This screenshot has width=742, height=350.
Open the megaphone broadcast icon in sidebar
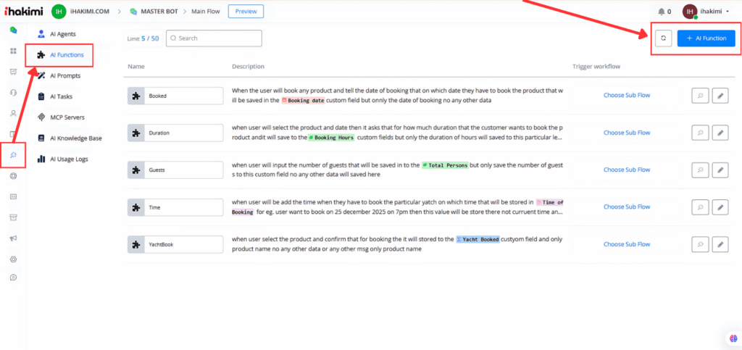point(13,238)
